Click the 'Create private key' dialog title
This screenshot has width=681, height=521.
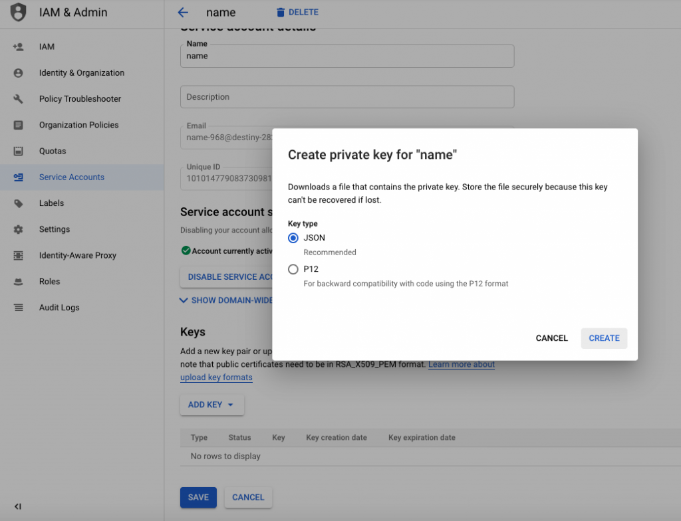coord(372,155)
